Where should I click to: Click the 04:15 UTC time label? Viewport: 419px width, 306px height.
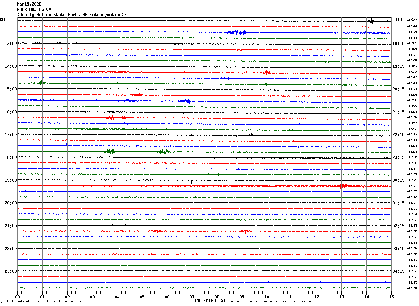[x=399, y=271]
